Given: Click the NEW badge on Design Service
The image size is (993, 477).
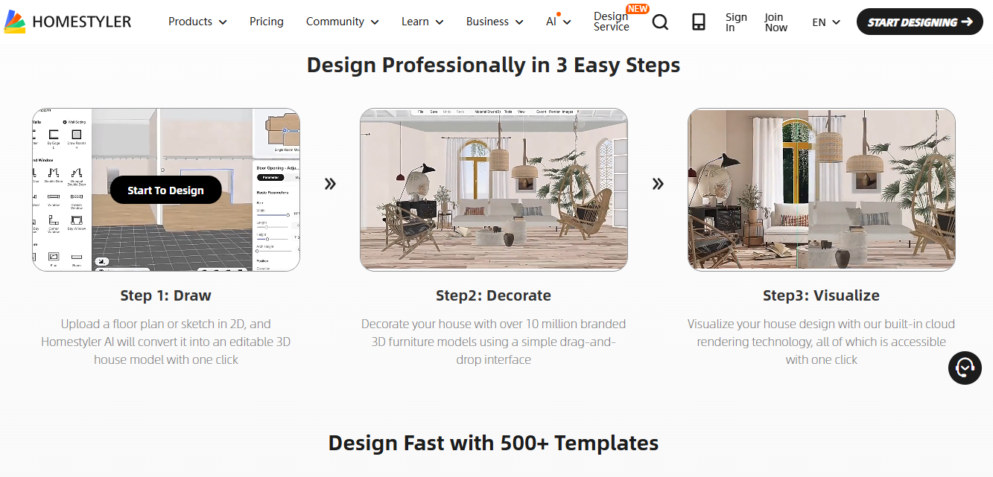Looking at the screenshot, I should (637, 9).
